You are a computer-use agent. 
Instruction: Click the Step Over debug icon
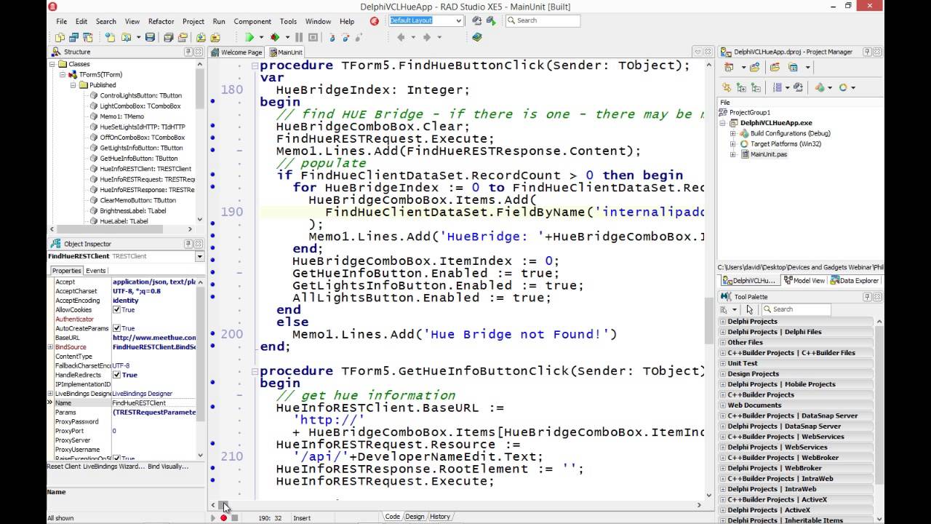pyautogui.click(x=345, y=37)
